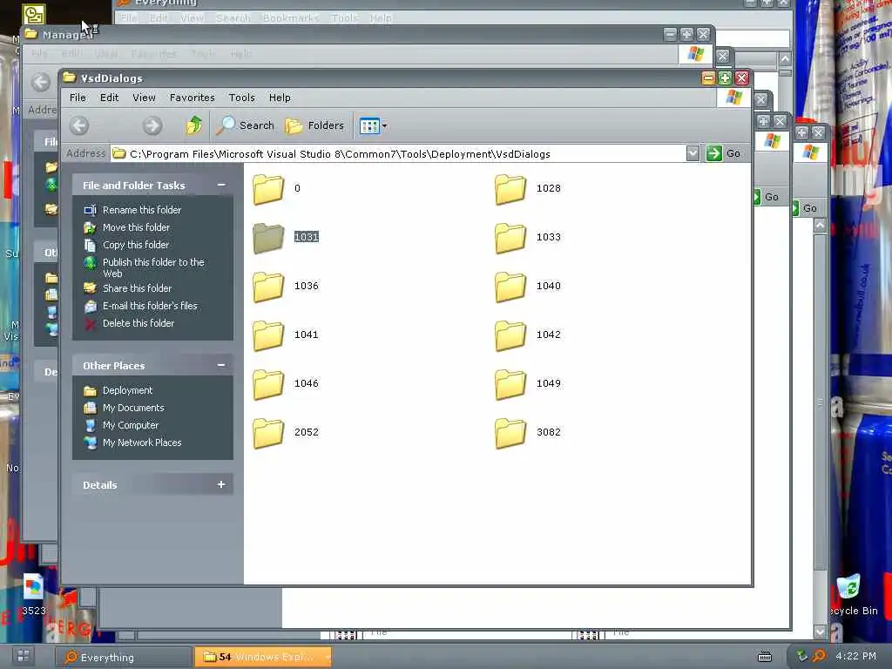
Task: Click the 4:22 PM clock
Action: [855, 656]
